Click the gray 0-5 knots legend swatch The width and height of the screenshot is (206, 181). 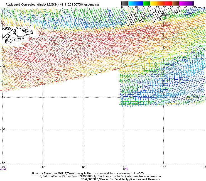click(125, 3)
